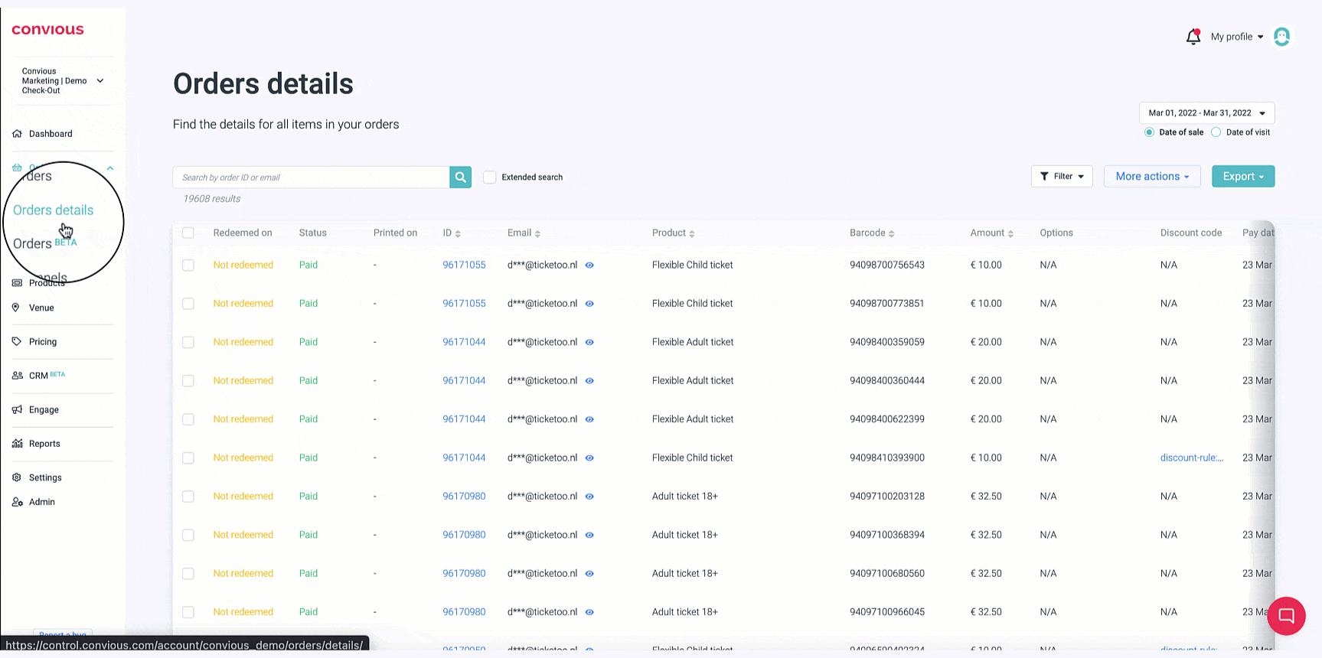
Task: Reveal email for barcode 94098400622399 row
Action: pos(589,419)
